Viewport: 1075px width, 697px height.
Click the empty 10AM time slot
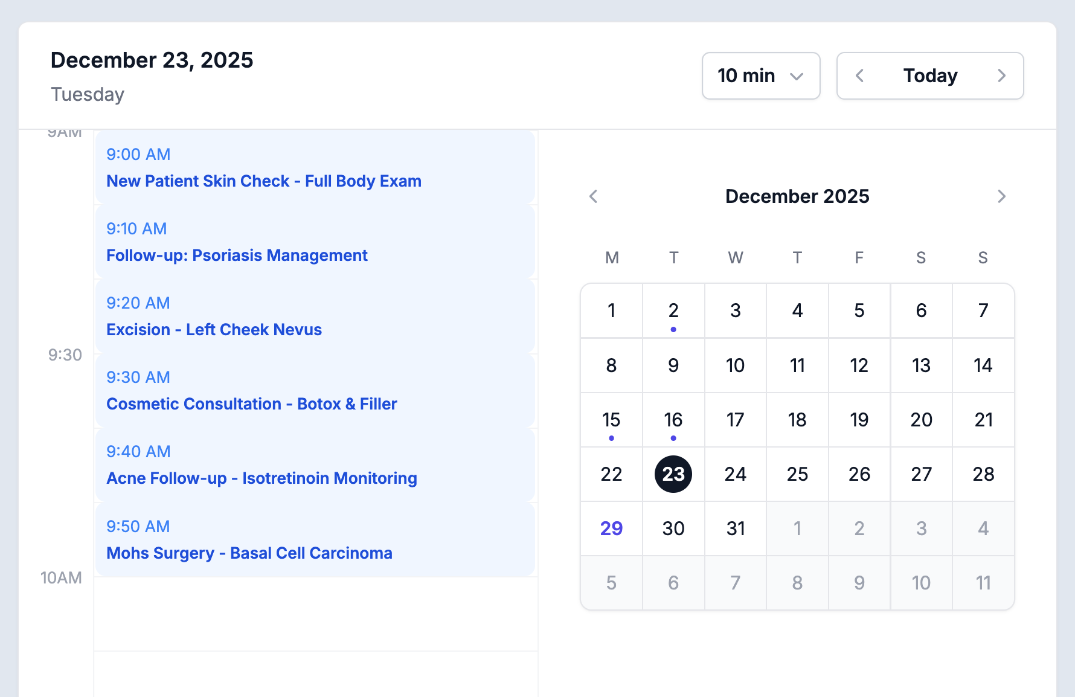(x=315, y=614)
